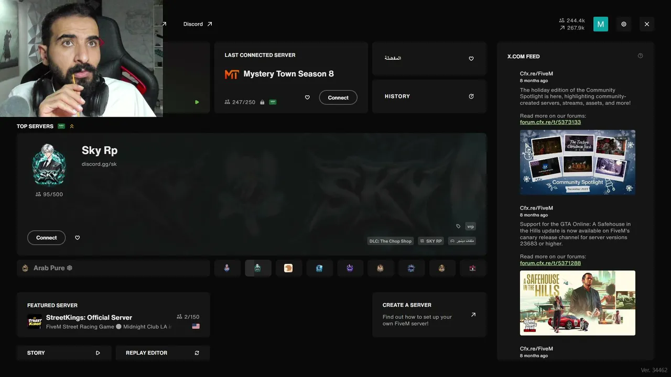The image size is (671, 377).
Task: Select the vrp tag
Action: (x=470, y=226)
